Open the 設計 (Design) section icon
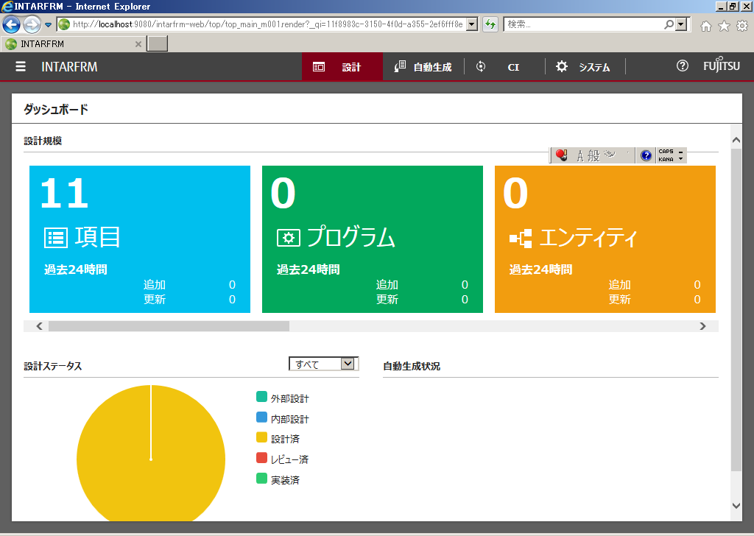The width and height of the screenshot is (754, 536). (x=320, y=66)
